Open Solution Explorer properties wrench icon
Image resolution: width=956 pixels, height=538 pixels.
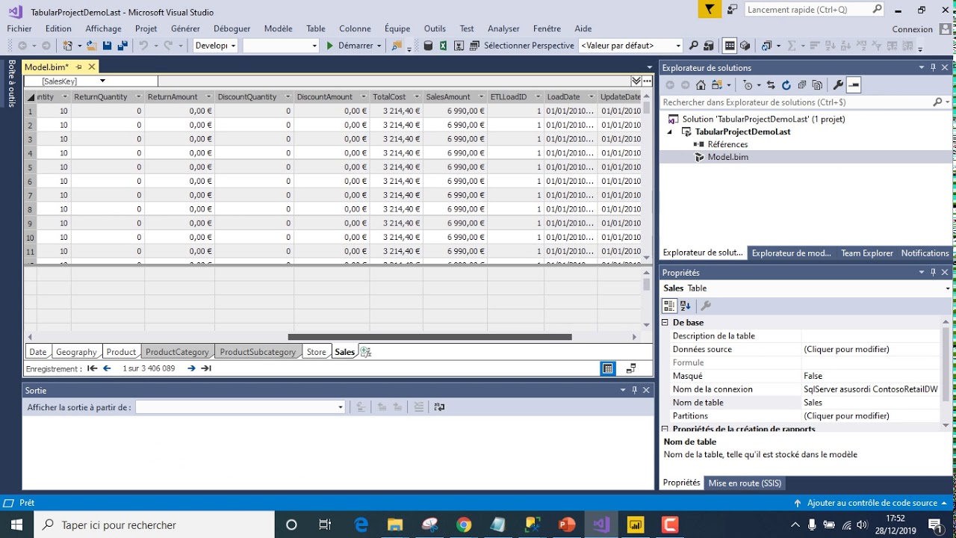[x=838, y=85]
